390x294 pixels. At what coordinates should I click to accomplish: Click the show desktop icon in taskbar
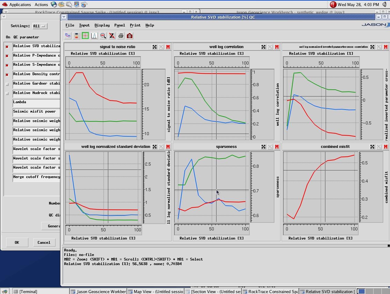pyautogui.click(x=5, y=292)
